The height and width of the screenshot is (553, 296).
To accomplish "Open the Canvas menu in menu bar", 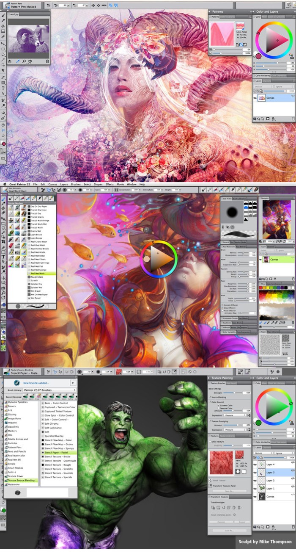I will (52, 184).
